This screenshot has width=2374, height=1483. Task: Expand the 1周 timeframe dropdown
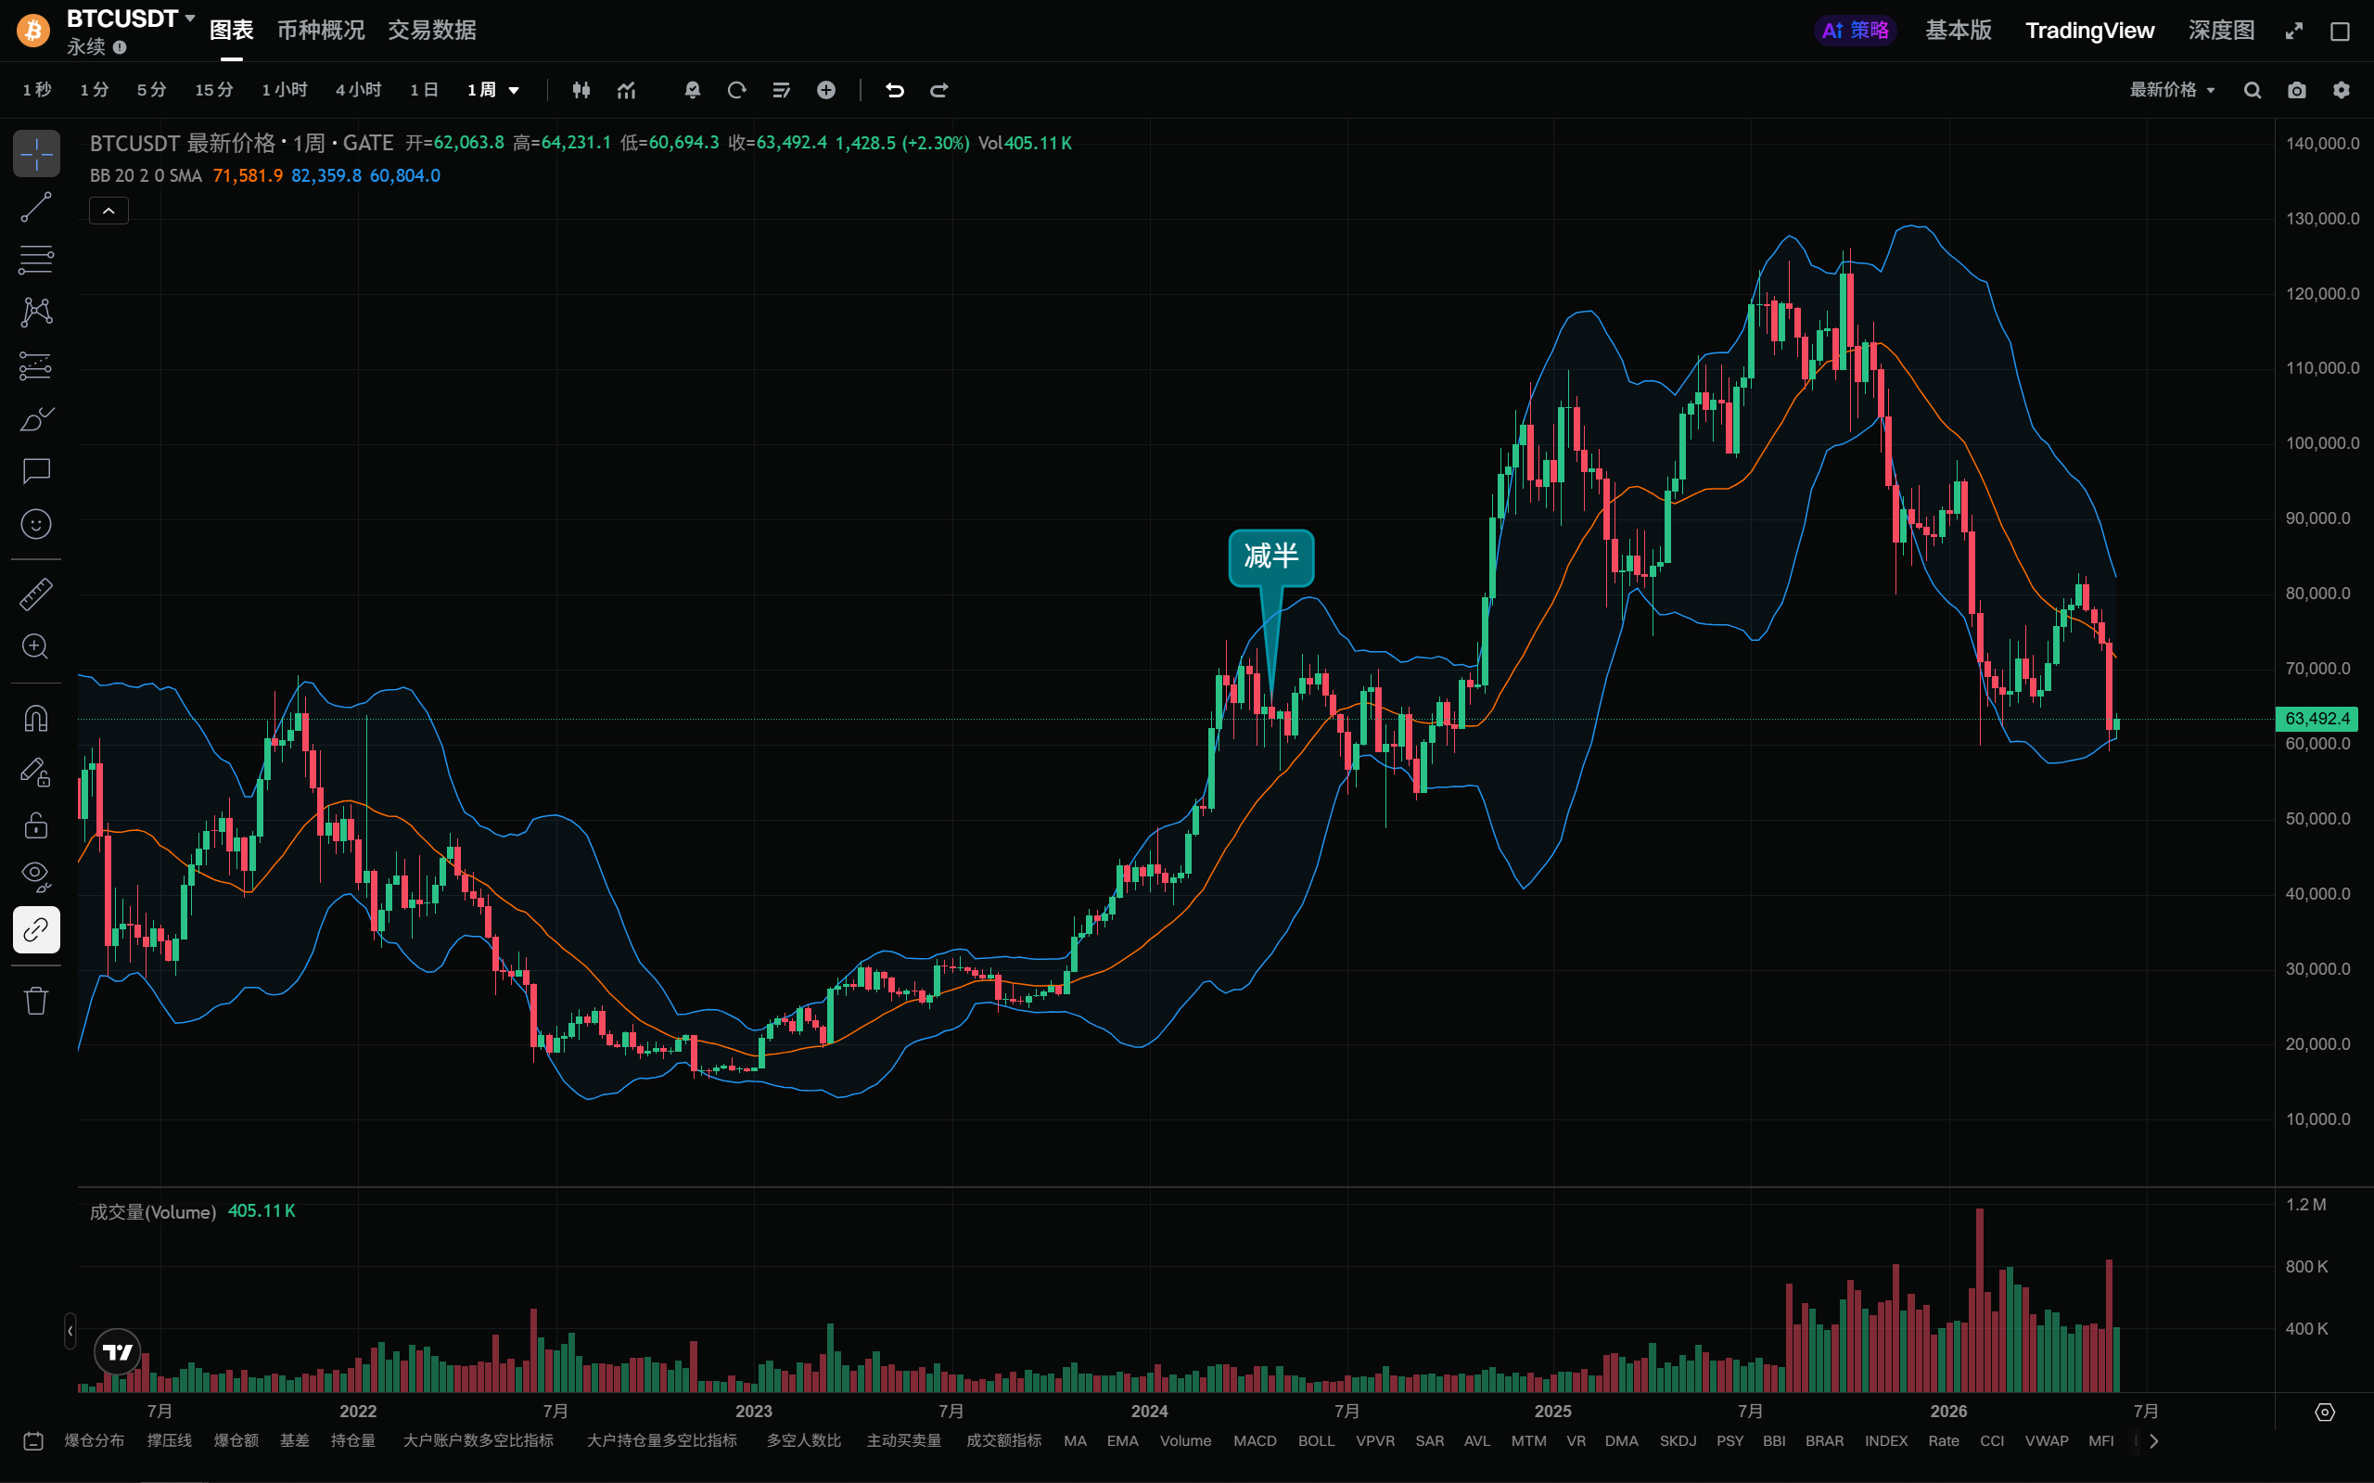click(x=493, y=90)
